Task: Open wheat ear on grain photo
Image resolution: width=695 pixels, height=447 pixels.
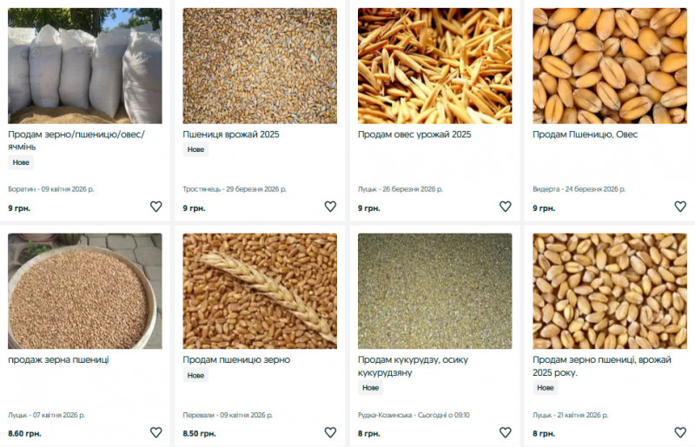Action: click(x=260, y=291)
